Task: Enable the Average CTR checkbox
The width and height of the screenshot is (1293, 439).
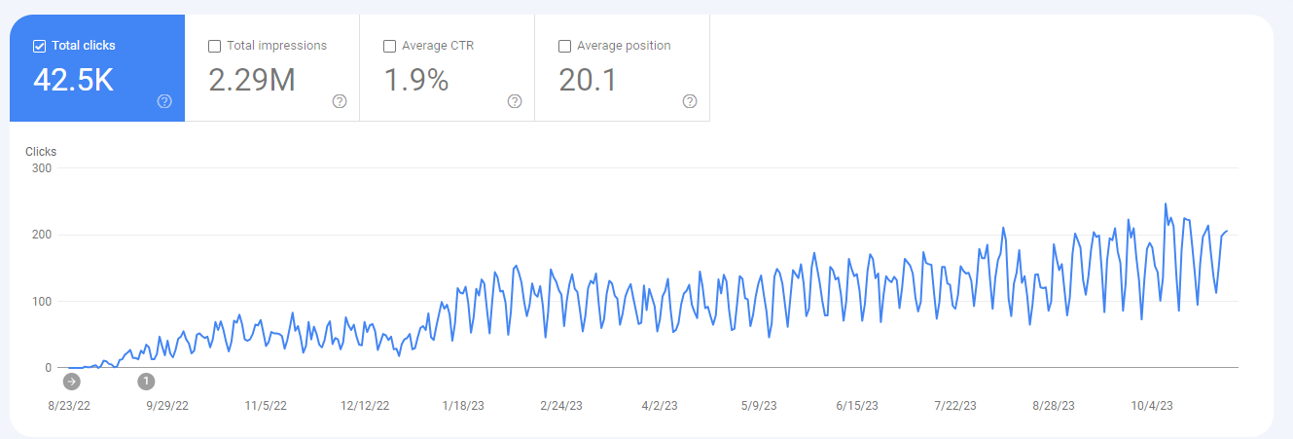Action: tap(389, 46)
